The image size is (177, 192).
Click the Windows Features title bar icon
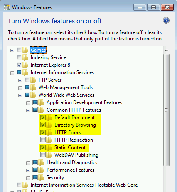(x=7, y=7)
